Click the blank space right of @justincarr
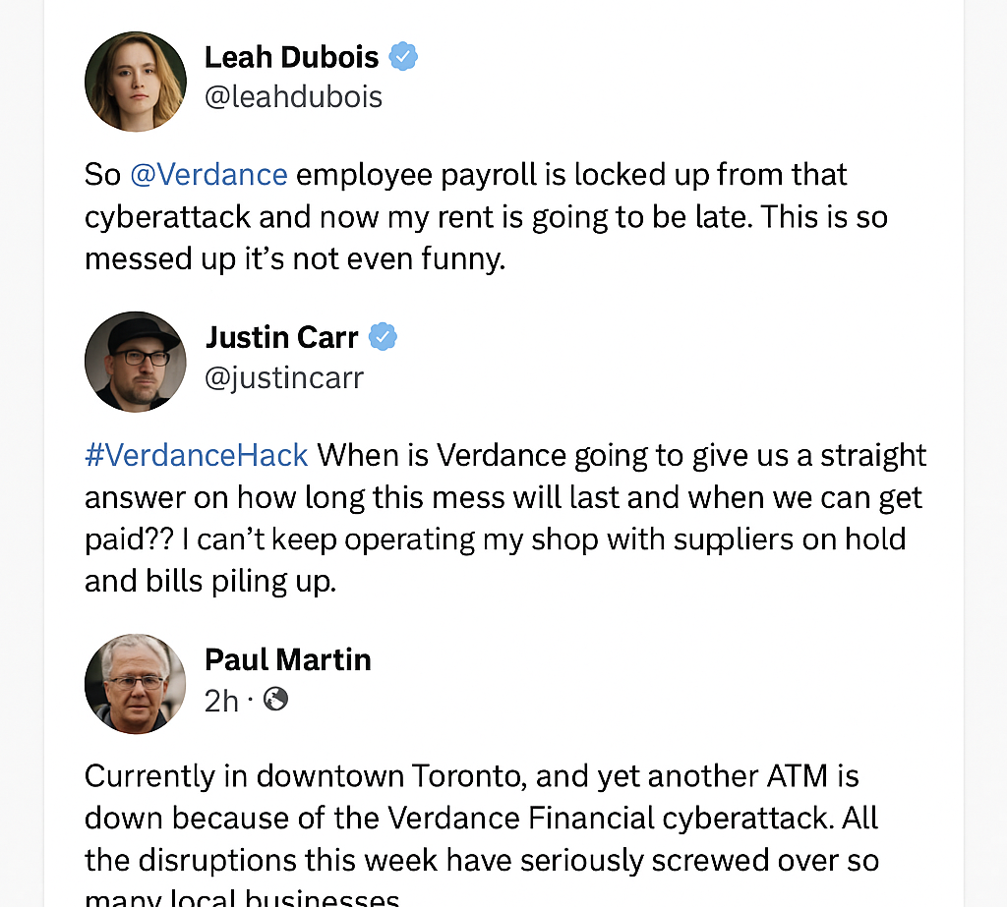This screenshot has width=1007, height=907. pyautogui.click(x=639, y=377)
